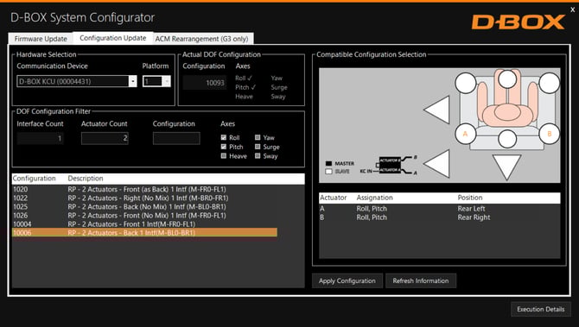
Task: Select highlighted configuration row 10006
Action: click(145, 233)
